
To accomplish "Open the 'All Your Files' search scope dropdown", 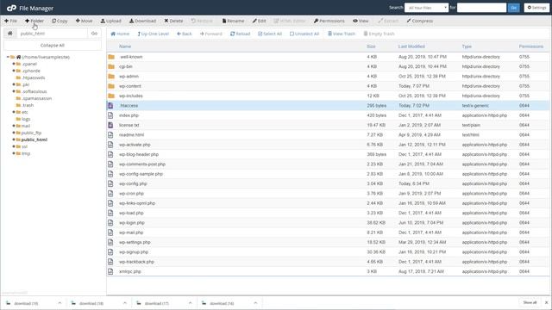I will click(426, 8).
